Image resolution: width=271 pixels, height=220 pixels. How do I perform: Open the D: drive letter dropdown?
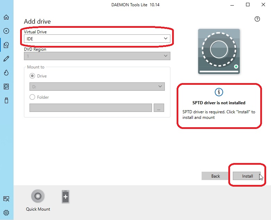pyautogui.click(x=97, y=87)
